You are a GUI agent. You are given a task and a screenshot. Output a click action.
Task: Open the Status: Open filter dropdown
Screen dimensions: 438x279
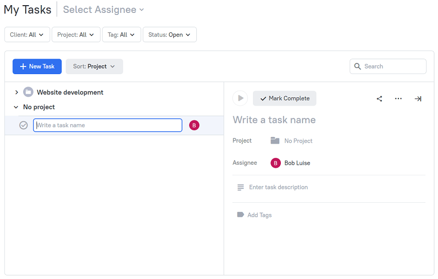(x=170, y=34)
